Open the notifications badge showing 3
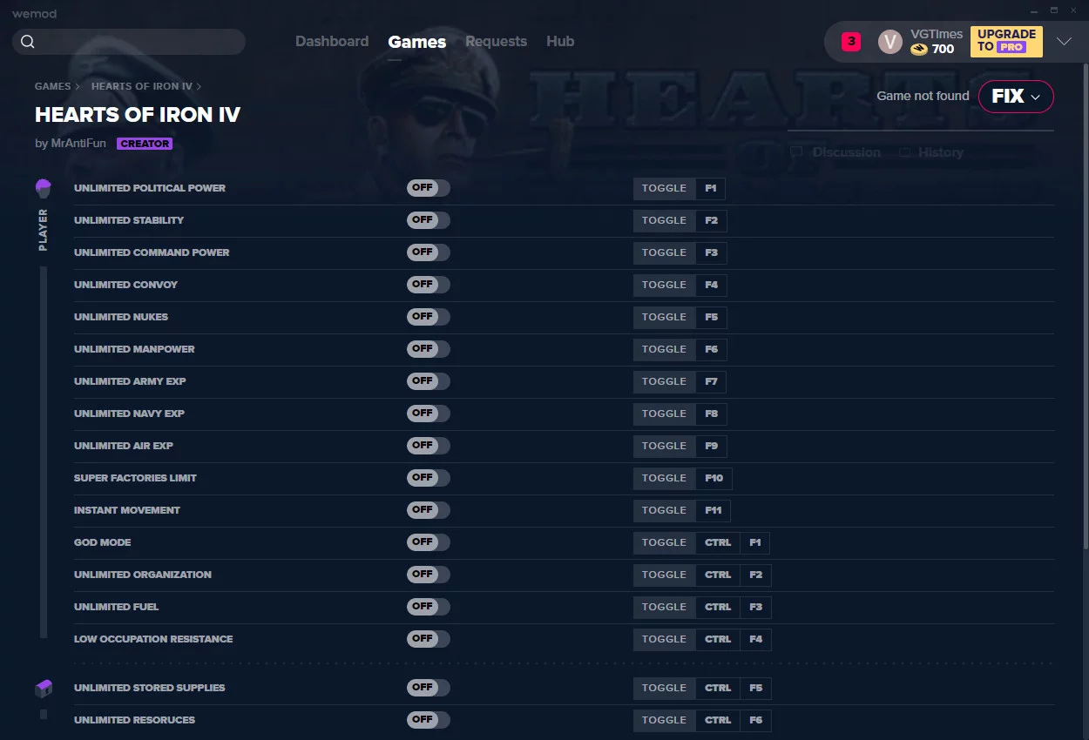 (851, 41)
